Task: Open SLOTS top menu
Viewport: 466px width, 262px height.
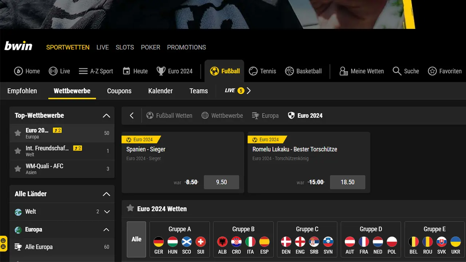Action: tap(125, 47)
